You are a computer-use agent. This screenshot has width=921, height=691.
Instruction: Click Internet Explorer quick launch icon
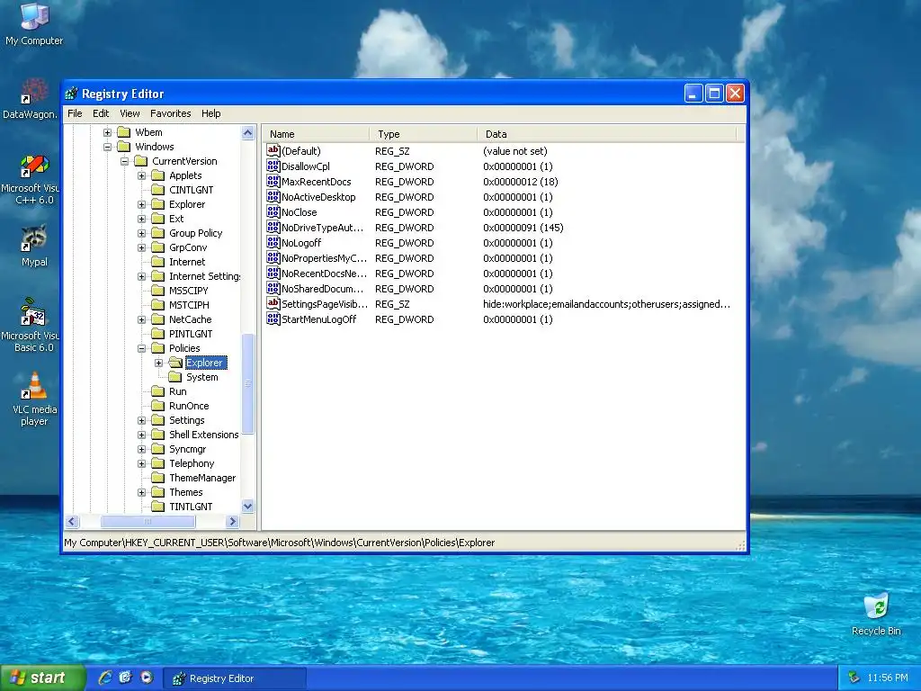pyautogui.click(x=105, y=678)
